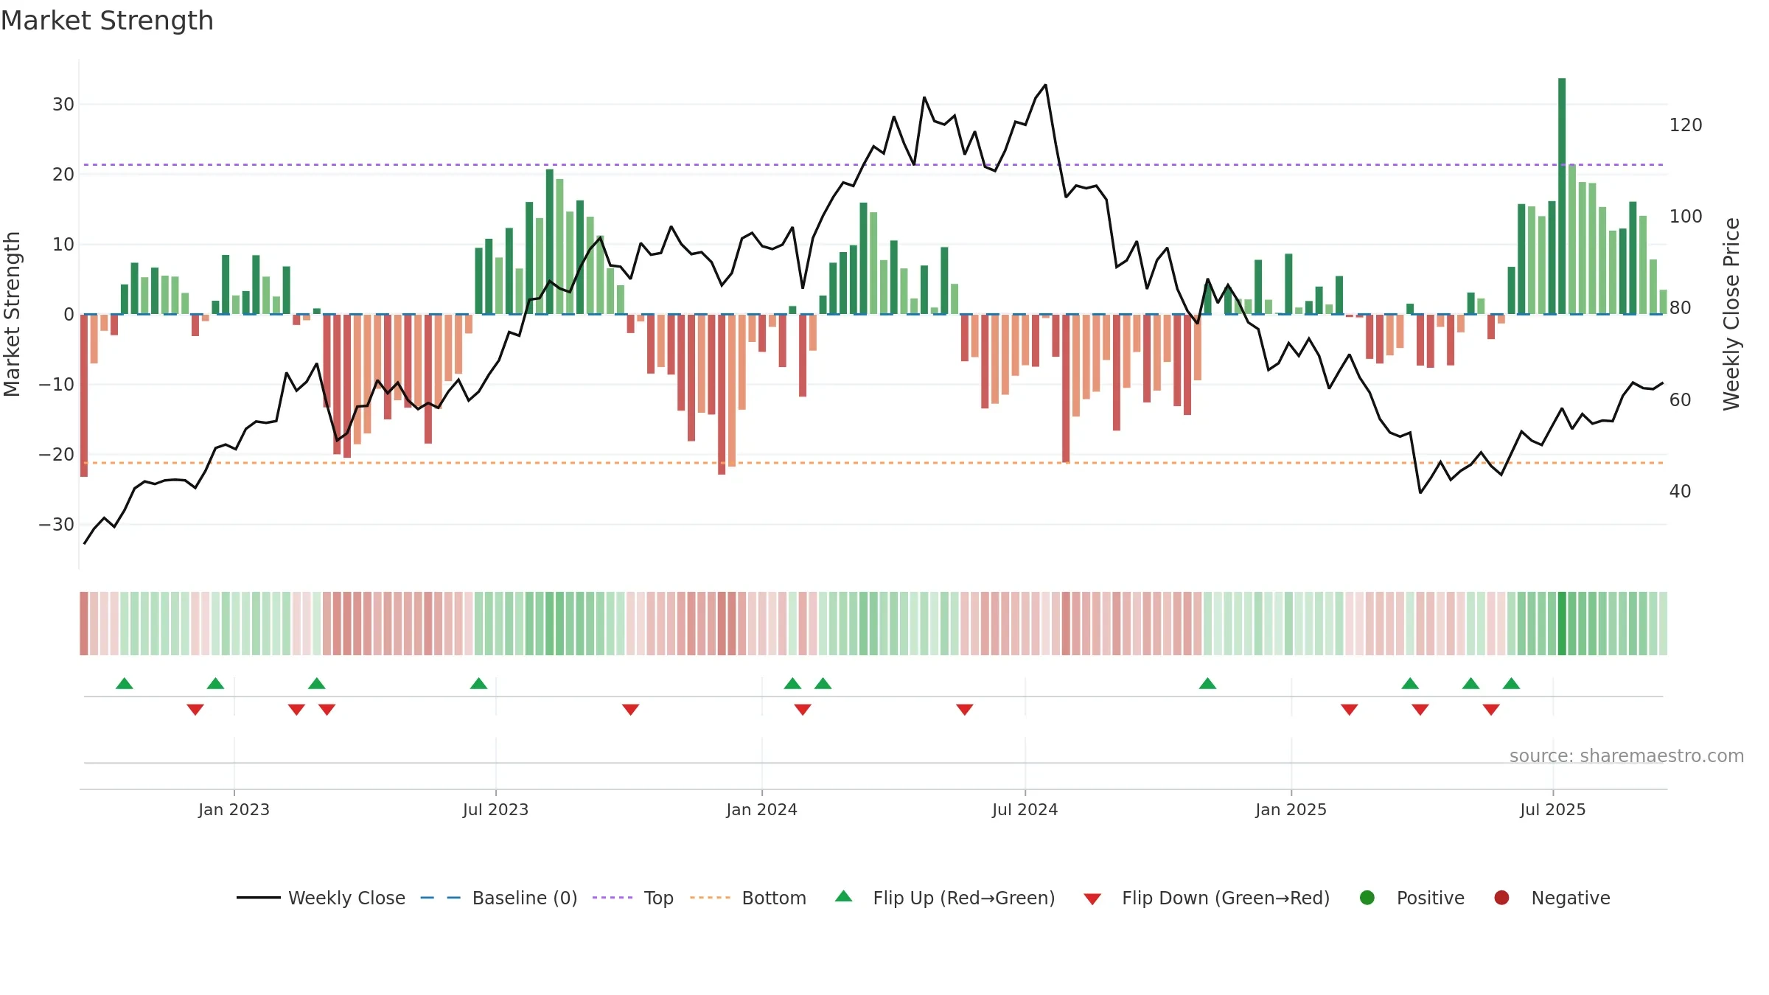
Task: Click the 120 right-axis tick label
Action: tap(1686, 125)
